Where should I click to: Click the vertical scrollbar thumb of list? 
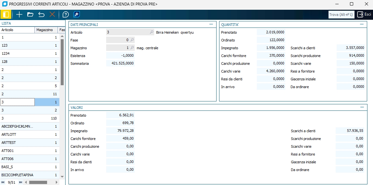tap(62, 62)
